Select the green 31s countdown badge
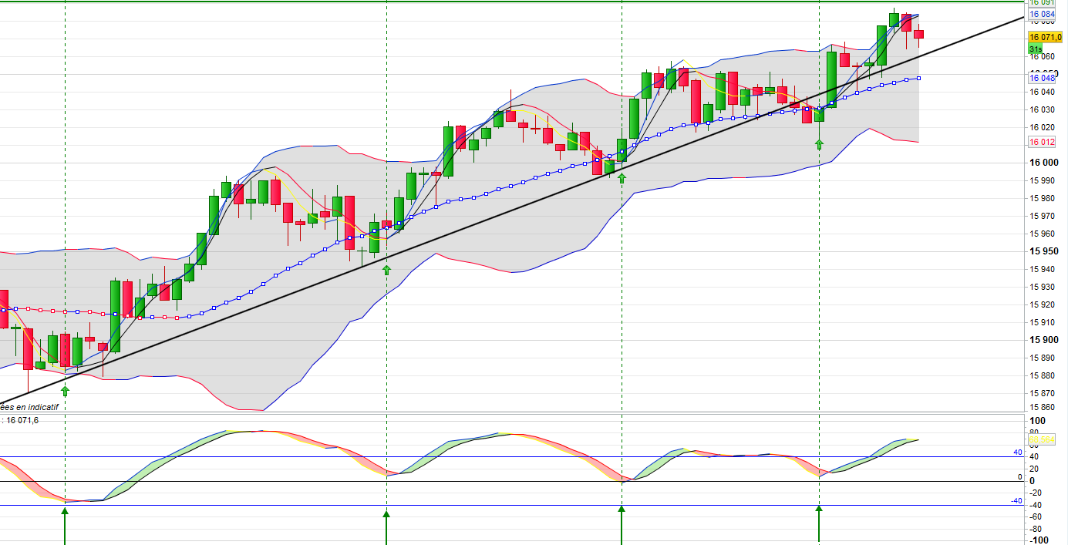 tap(1036, 48)
